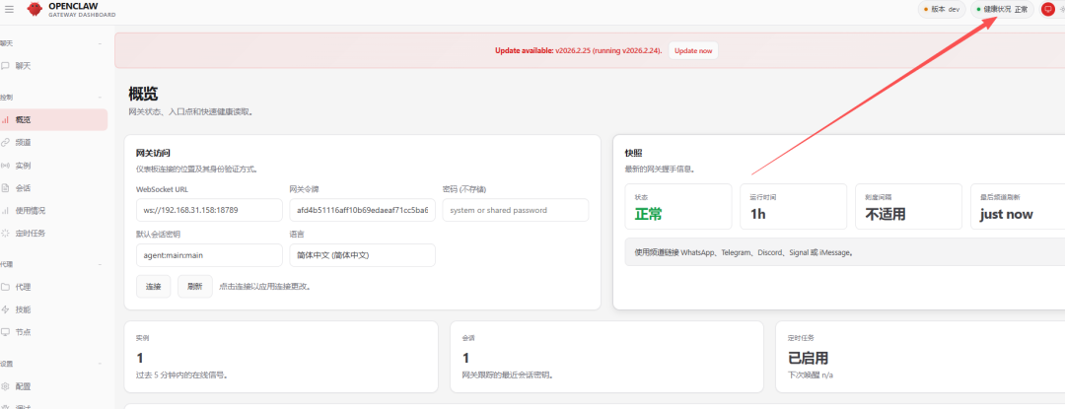Open 技能 skills in sidebar

[x=22, y=309]
